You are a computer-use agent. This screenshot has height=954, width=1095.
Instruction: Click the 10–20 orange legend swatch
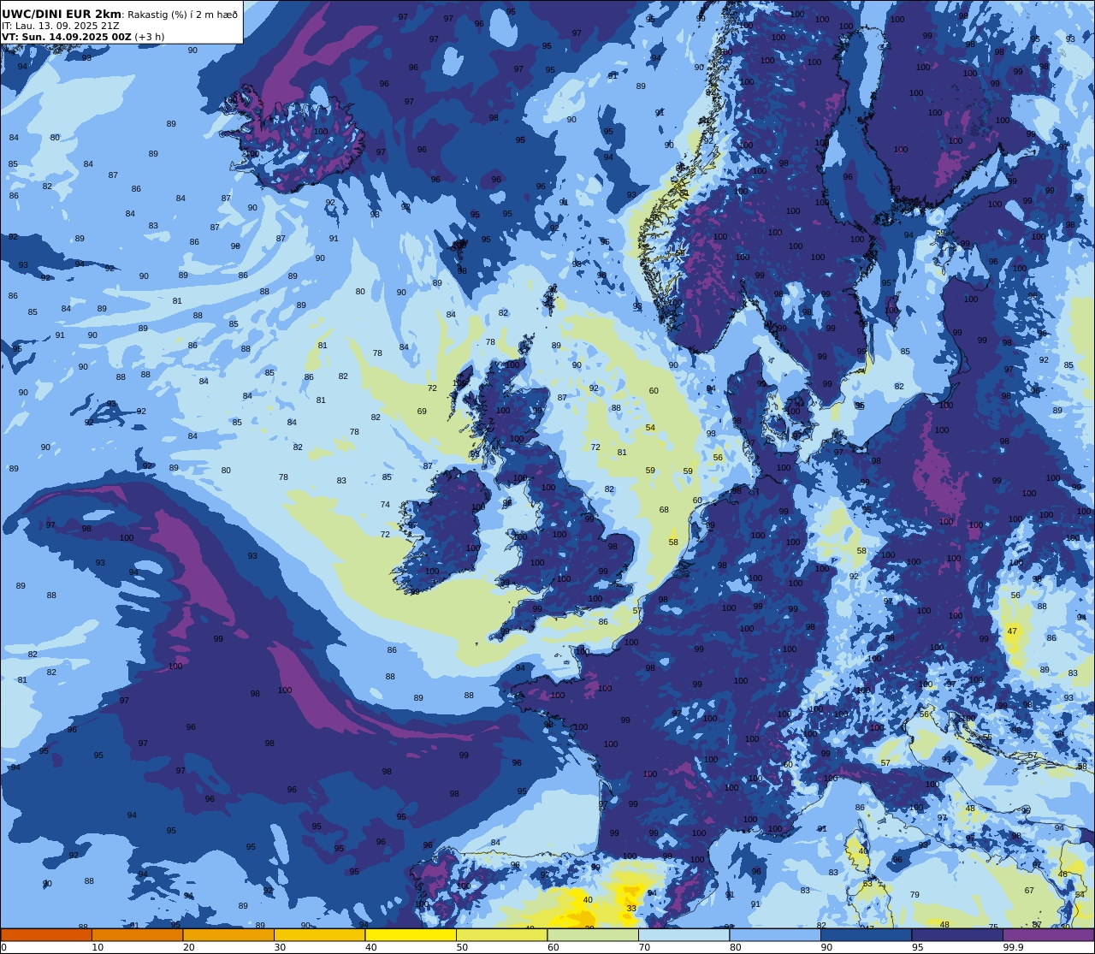tap(137, 934)
